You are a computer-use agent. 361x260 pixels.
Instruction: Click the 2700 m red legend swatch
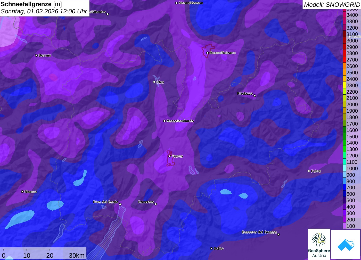pos(344,60)
